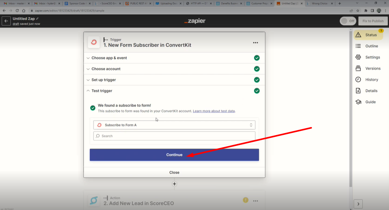Switch to Wrong Choice tab
The height and width of the screenshot is (210, 389).
320,3
